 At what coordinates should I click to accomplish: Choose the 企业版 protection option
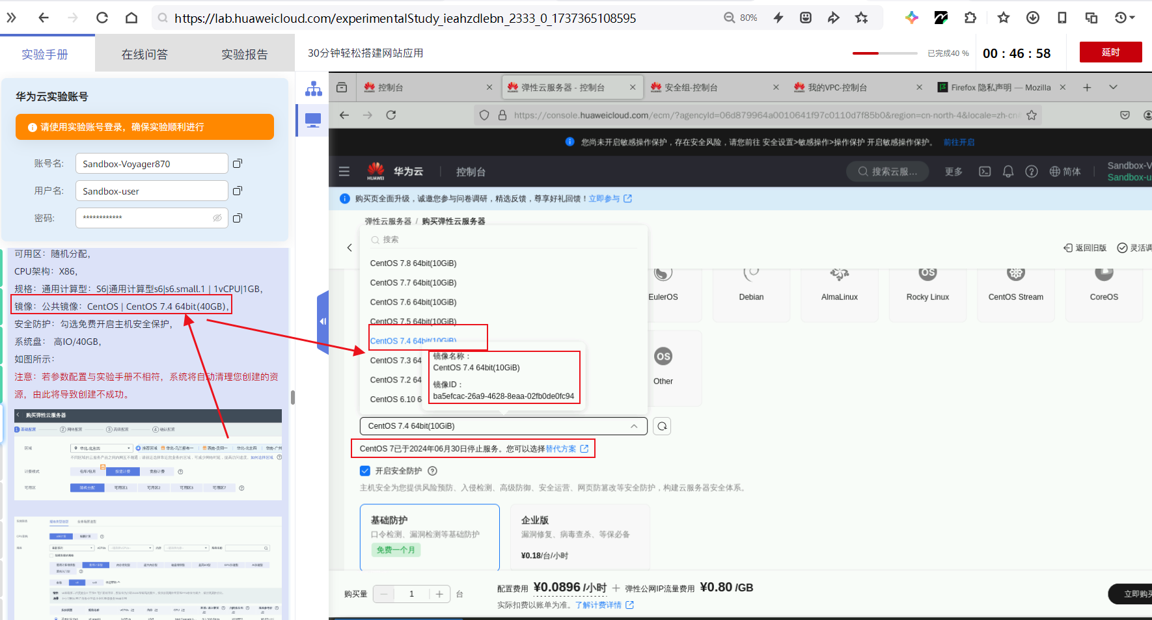579,537
